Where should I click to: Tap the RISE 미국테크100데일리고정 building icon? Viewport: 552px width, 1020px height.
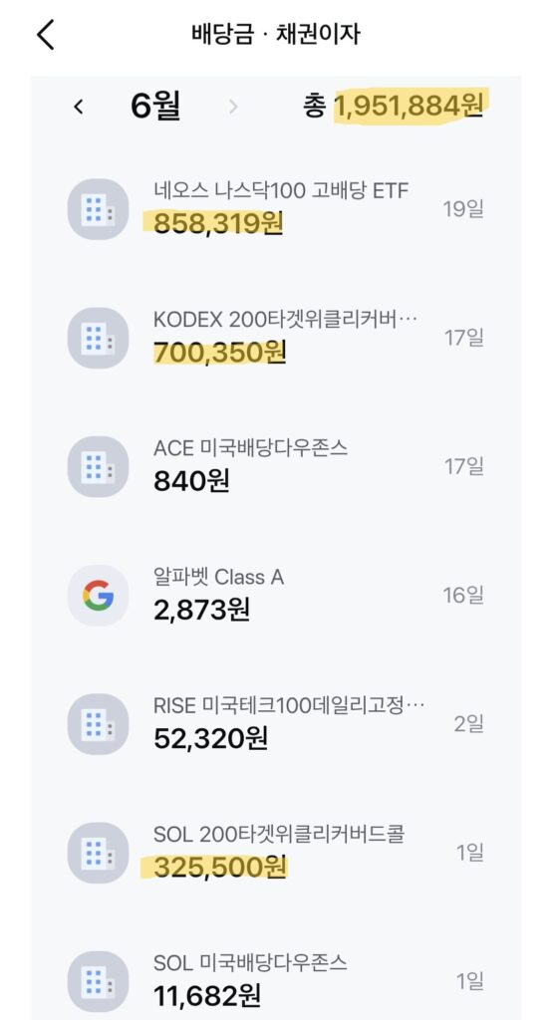(98, 724)
